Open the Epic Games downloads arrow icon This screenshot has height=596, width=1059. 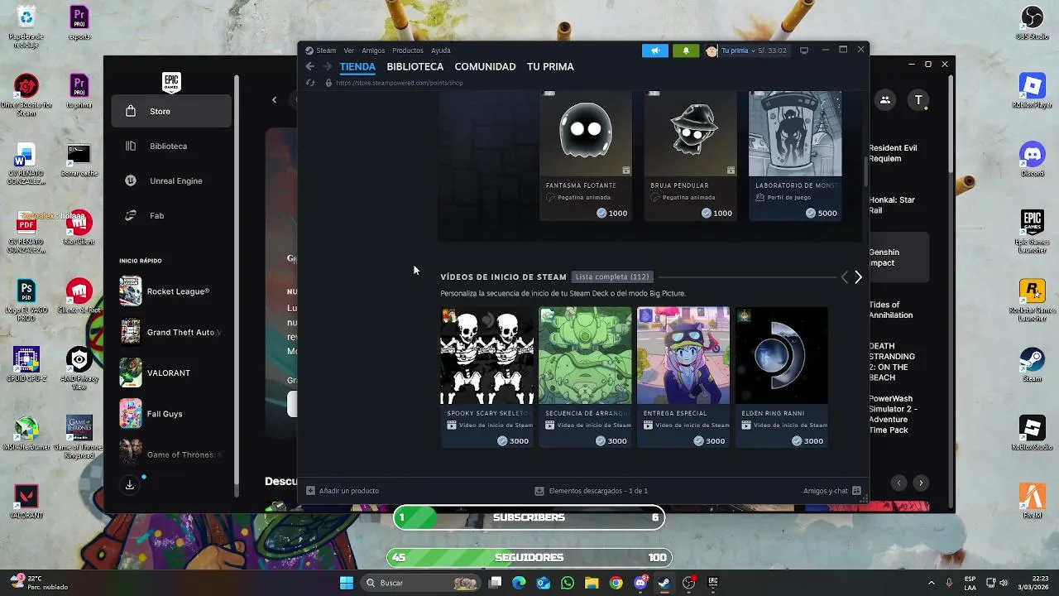tap(130, 485)
